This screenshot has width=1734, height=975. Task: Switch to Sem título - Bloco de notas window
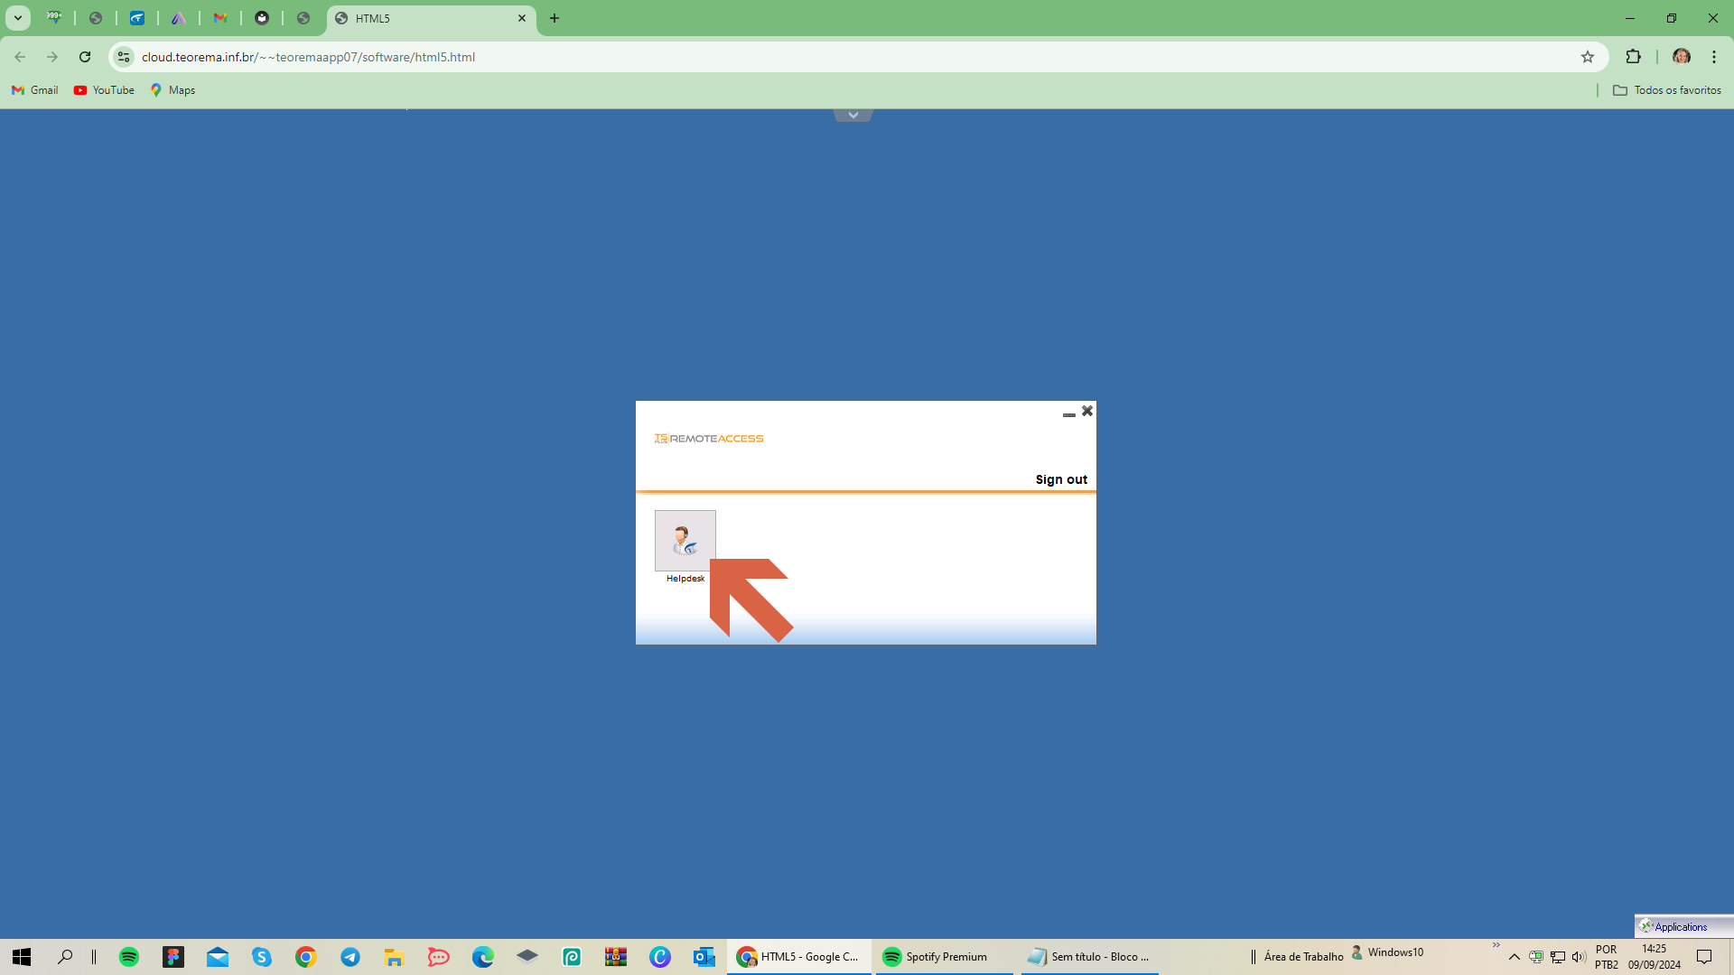coord(1090,957)
